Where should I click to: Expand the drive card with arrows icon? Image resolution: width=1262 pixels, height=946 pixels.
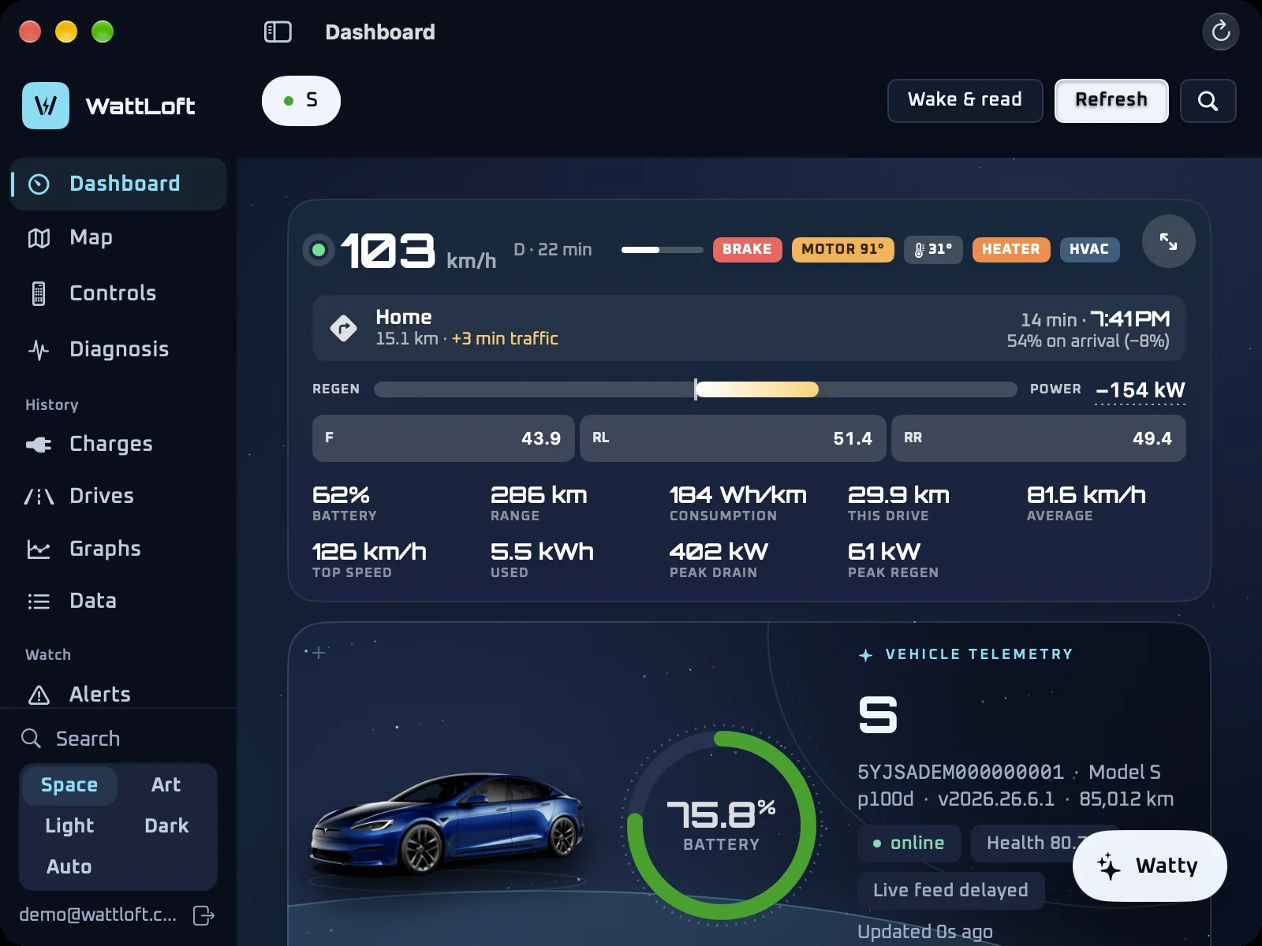pyautogui.click(x=1168, y=241)
